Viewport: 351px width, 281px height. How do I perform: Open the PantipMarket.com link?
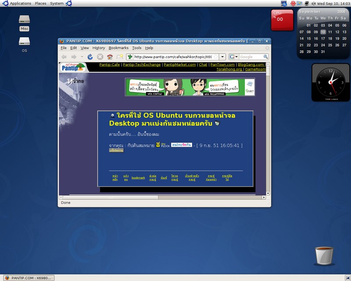click(x=180, y=65)
